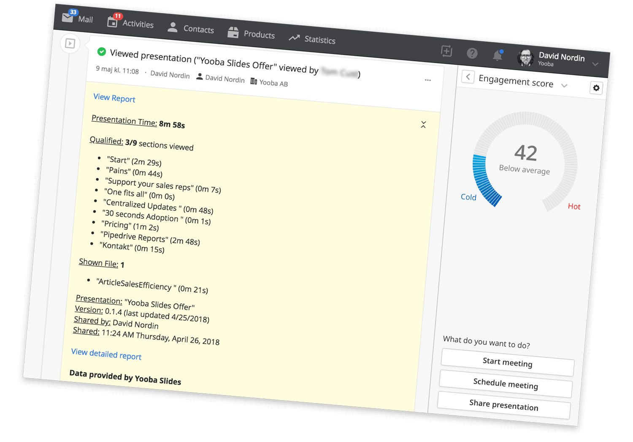Click the Activities calendar icon with badge 11
The width and height of the screenshot is (633, 442).
pyautogui.click(x=113, y=21)
